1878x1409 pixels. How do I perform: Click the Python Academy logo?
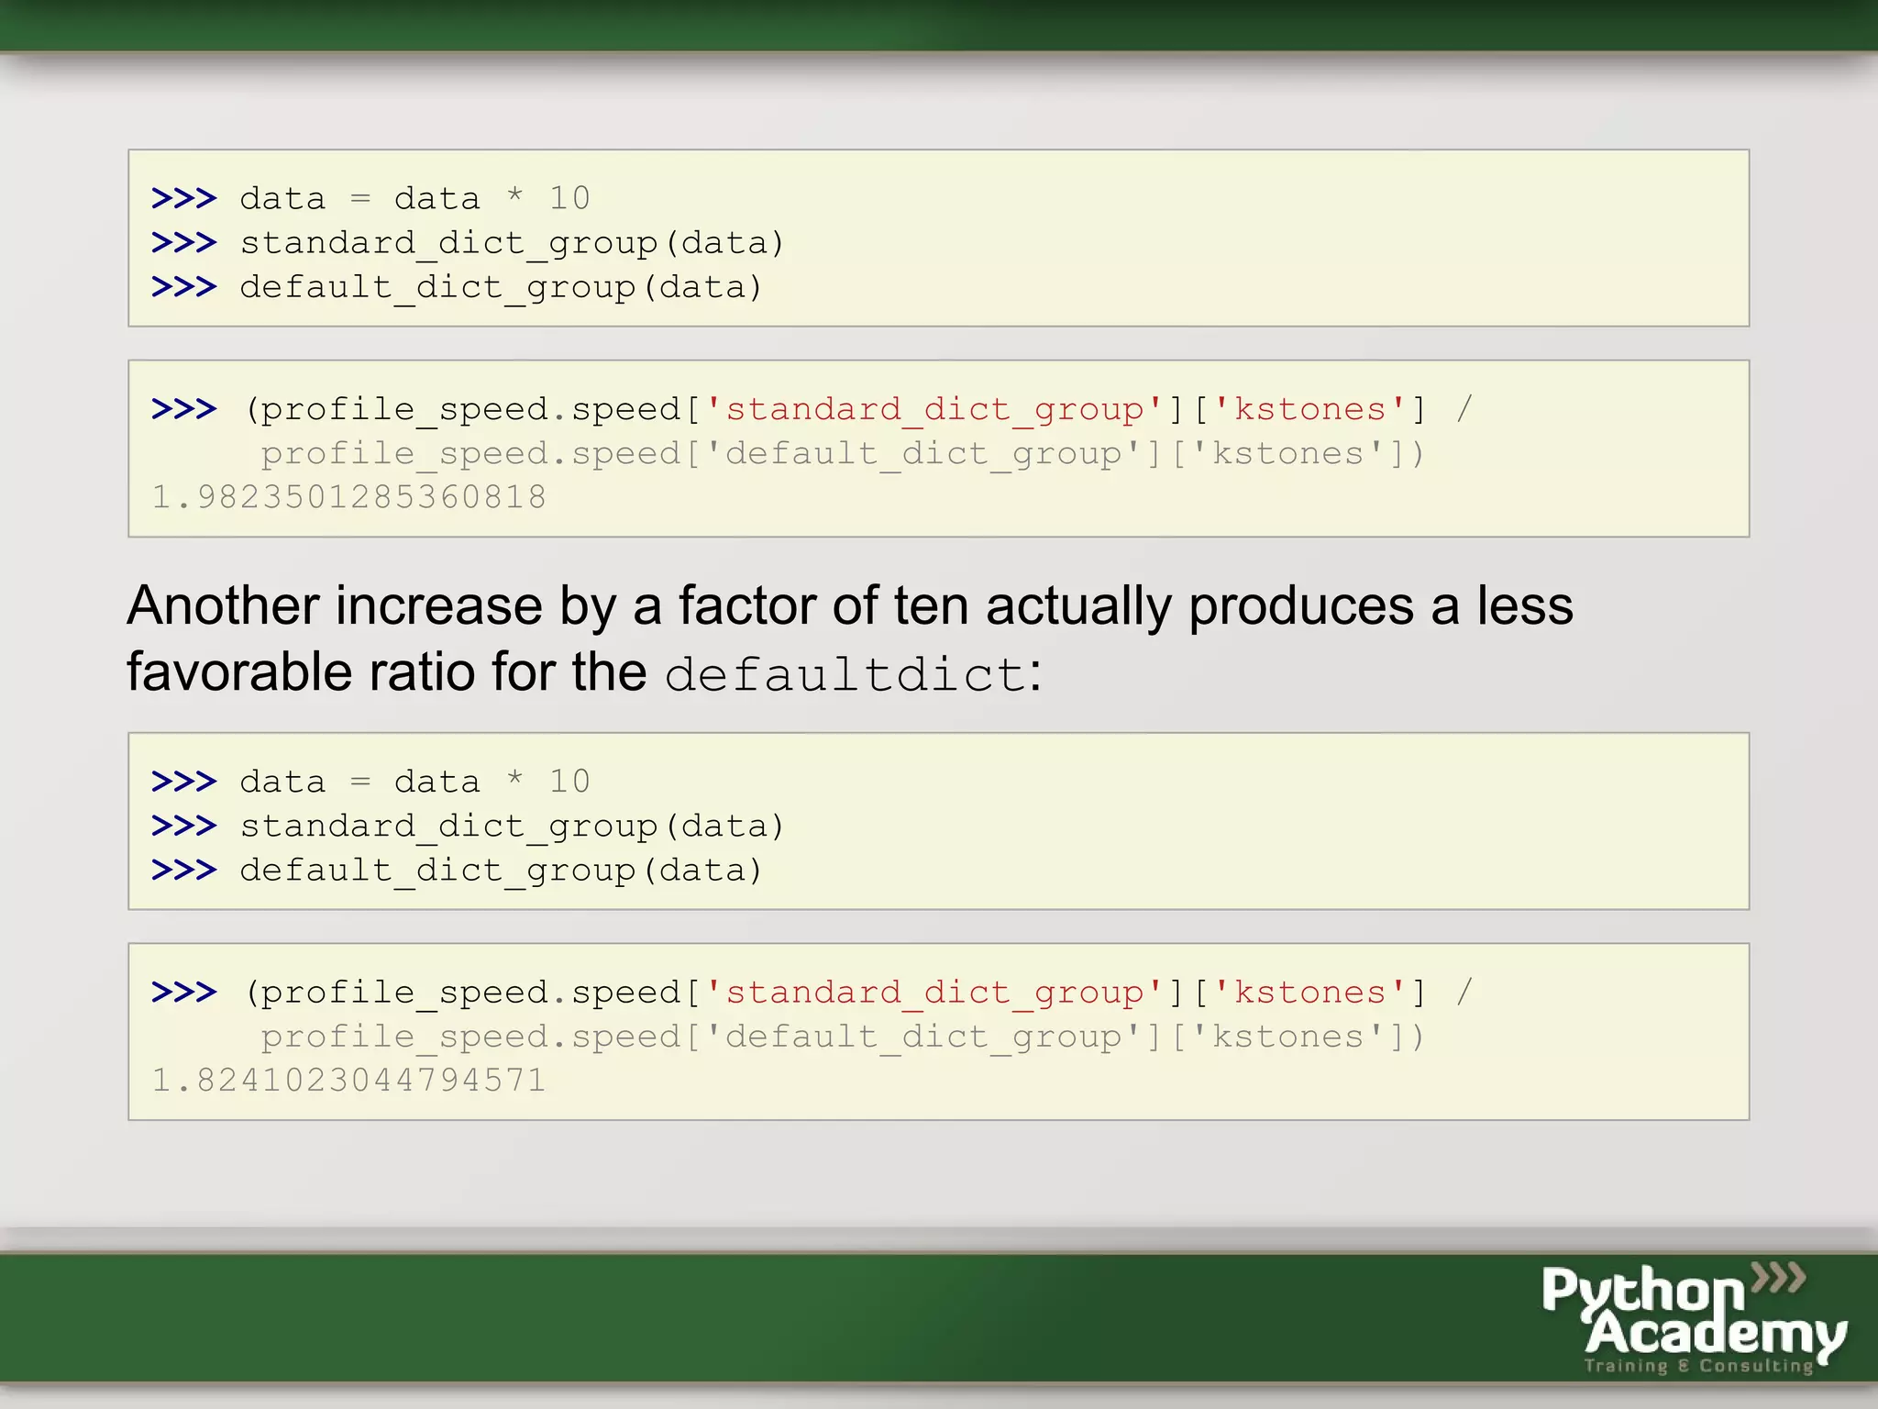(1694, 1318)
